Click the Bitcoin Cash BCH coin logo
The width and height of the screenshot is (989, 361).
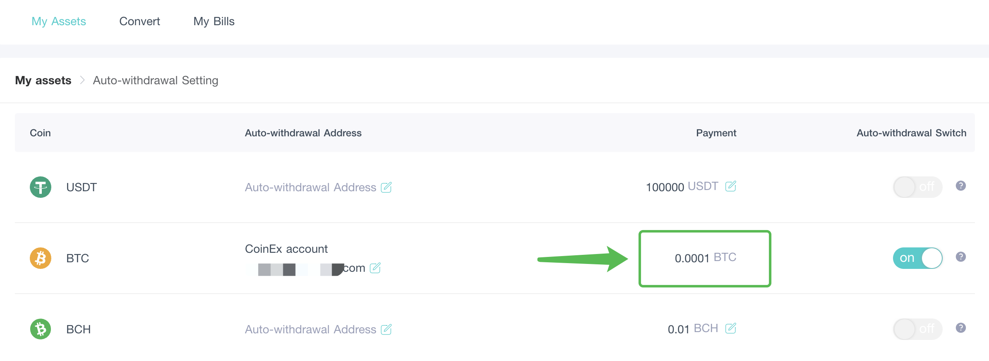click(x=41, y=329)
